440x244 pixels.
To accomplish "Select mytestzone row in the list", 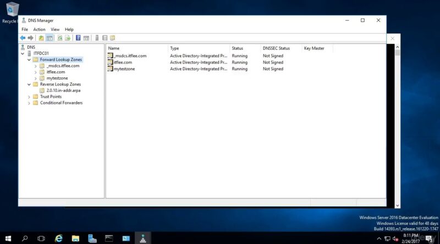I will pos(124,69).
